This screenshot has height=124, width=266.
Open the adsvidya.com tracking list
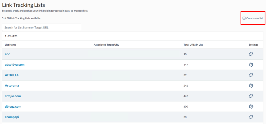tap(15, 65)
